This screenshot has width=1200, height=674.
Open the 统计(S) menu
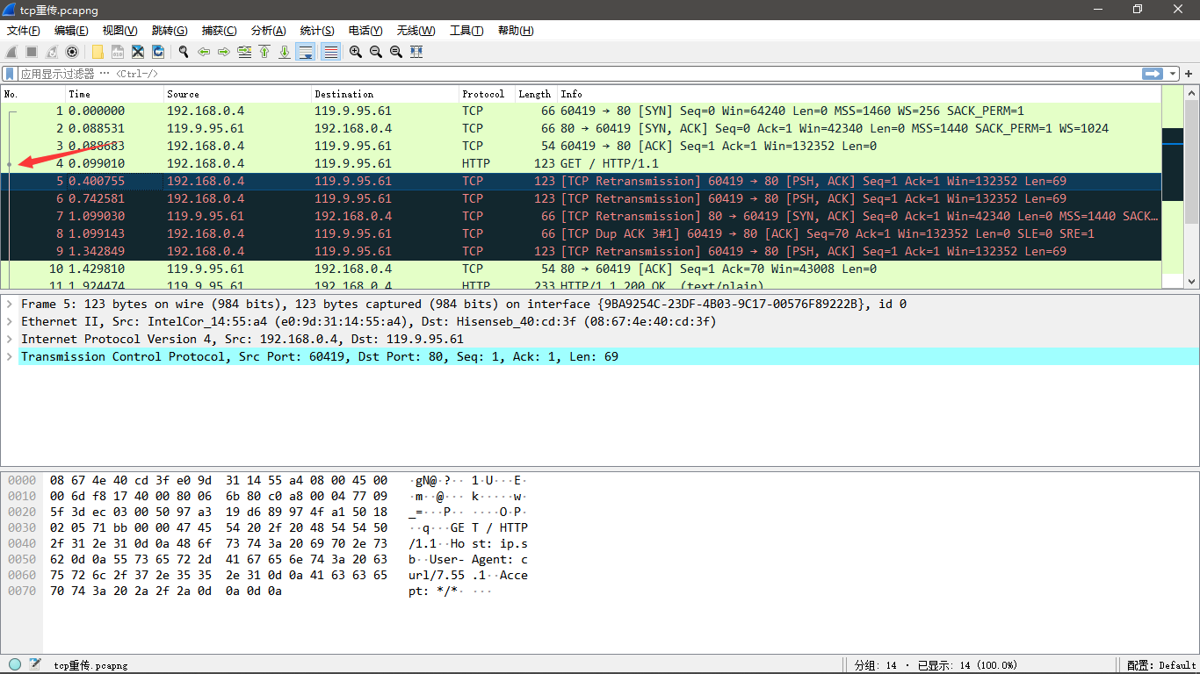[x=316, y=31]
